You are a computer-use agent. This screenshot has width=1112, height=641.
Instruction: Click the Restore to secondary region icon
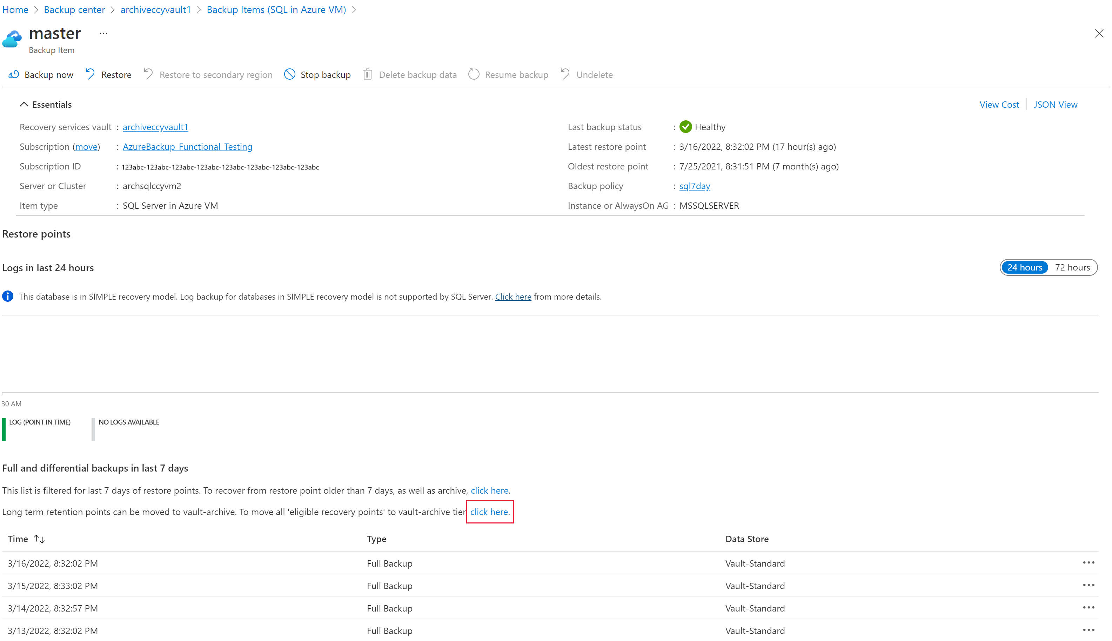(x=147, y=74)
